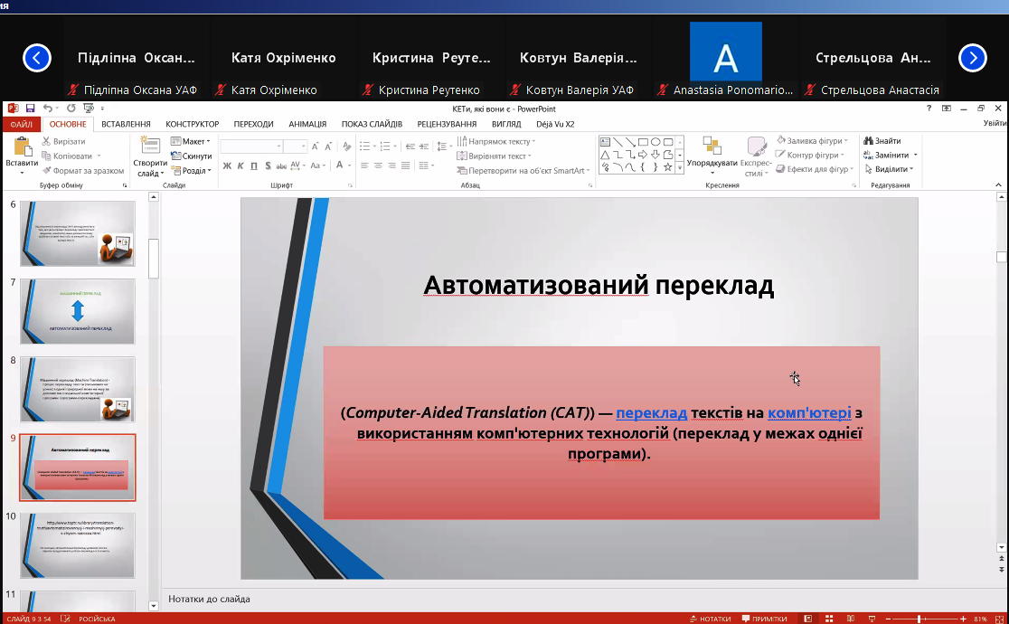Image resolution: width=1009 pixels, height=624 pixels.
Task: Open the Заливка фігури fill dropdown
Action: coord(814,141)
